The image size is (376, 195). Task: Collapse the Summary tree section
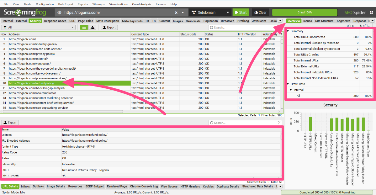pyautogui.click(x=288, y=31)
